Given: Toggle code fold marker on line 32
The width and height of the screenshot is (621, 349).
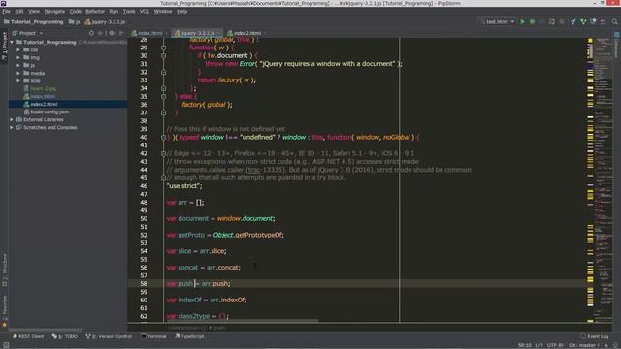Looking at the screenshot, I should coord(163,72).
